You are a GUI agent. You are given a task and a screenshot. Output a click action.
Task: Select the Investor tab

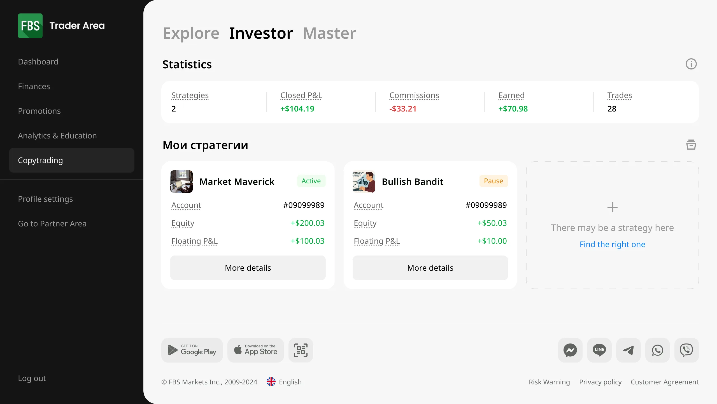point(261,33)
